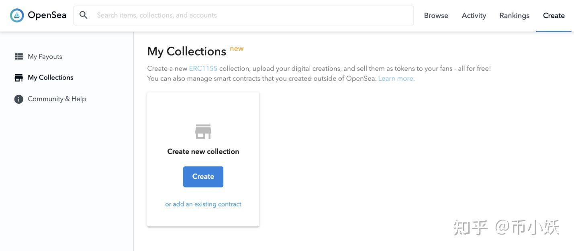Image resolution: width=574 pixels, height=251 pixels.
Task: Go to Activity in the top navigation
Action: click(474, 16)
